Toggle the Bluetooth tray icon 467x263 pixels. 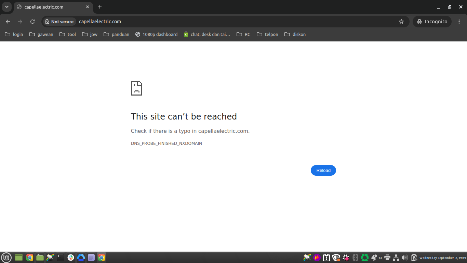pyautogui.click(x=355, y=258)
